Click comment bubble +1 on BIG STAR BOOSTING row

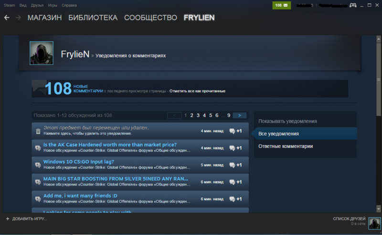click(235, 182)
